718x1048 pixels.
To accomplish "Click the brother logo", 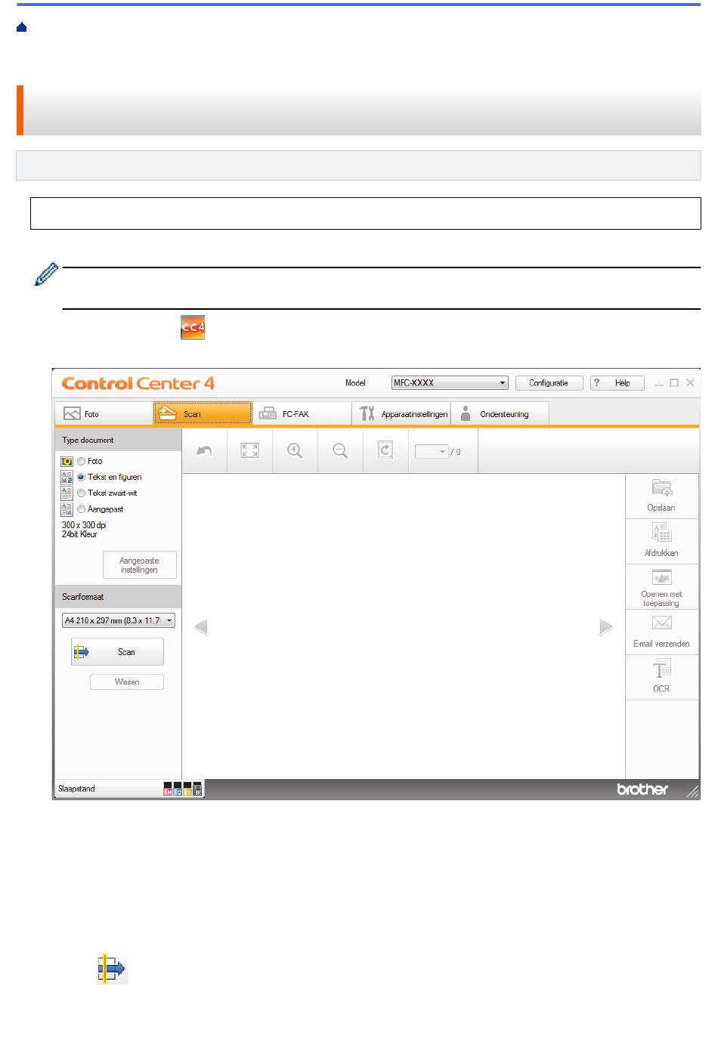I will pos(642,789).
